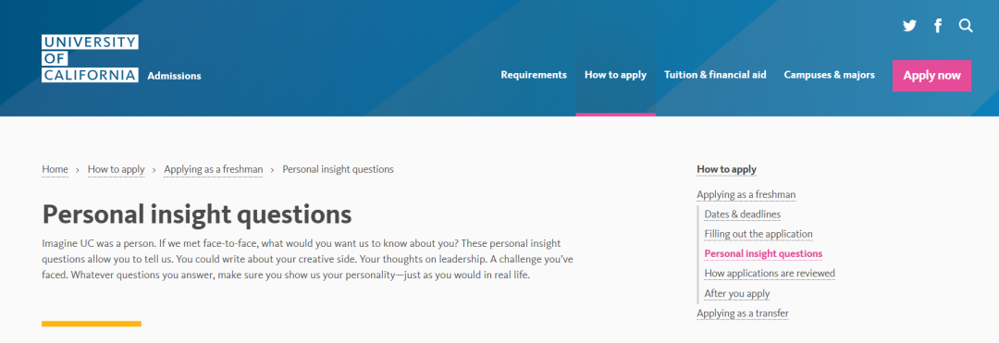999x343 pixels.
Task: Open How to apply sidebar heading
Action: pos(726,169)
